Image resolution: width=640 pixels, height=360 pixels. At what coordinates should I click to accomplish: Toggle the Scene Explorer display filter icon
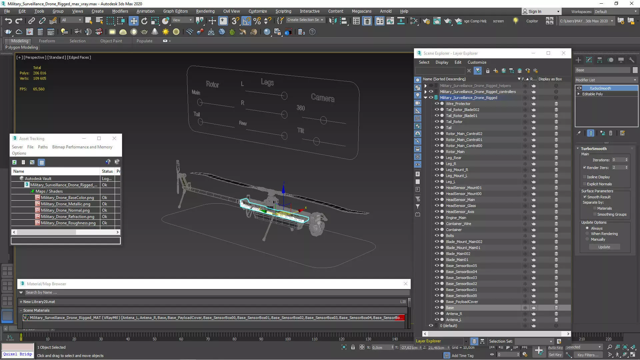(478, 71)
